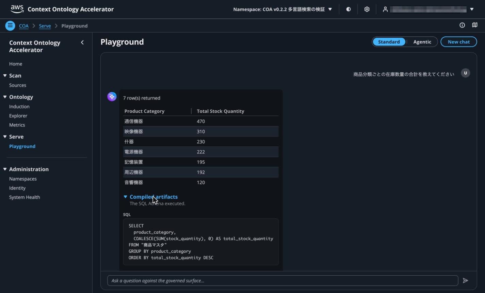Click the COA breadcrumb link
The width and height of the screenshot is (485, 293).
click(x=24, y=26)
